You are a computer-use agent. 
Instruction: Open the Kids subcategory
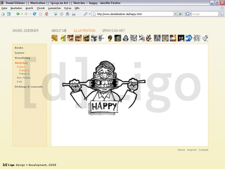click(x=19, y=82)
